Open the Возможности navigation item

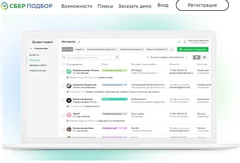(x=77, y=6)
